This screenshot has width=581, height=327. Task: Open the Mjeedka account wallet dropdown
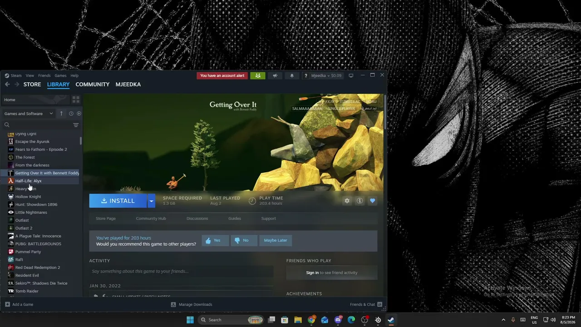[326, 76]
